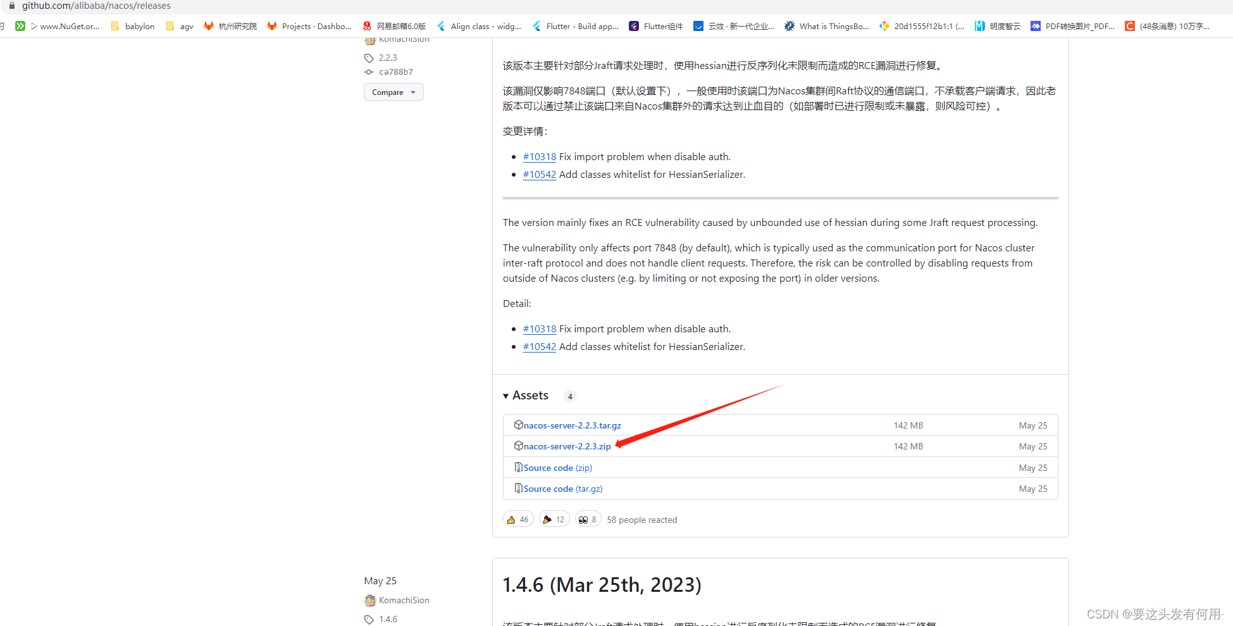This screenshot has height=626, width=1233.
Task: Click the 142 MB size in the nacos-server-2.2.3.zip row
Action: (x=908, y=446)
